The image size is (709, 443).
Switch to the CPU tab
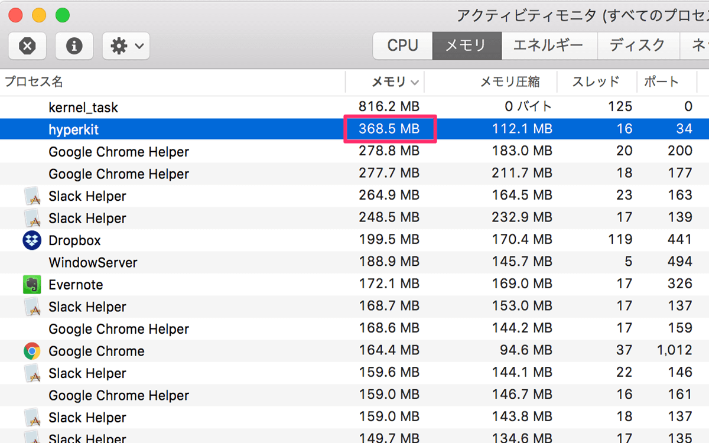(x=402, y=45)
